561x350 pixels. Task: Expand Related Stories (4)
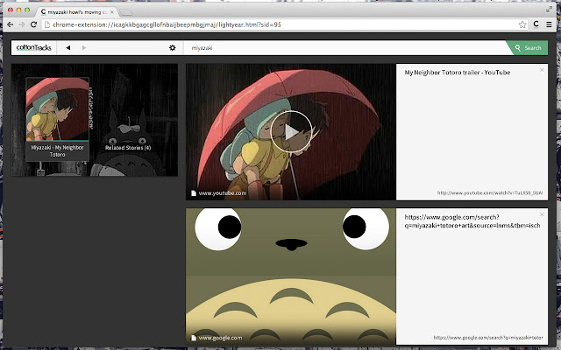click(x=128, y=148)
